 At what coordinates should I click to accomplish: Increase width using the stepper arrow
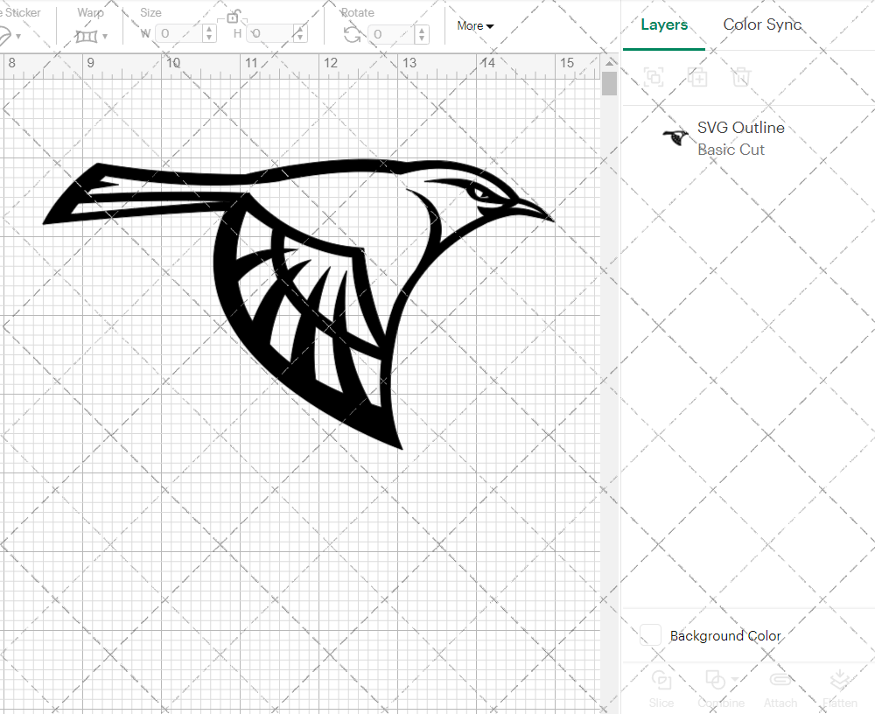click(x=208, y=28)
